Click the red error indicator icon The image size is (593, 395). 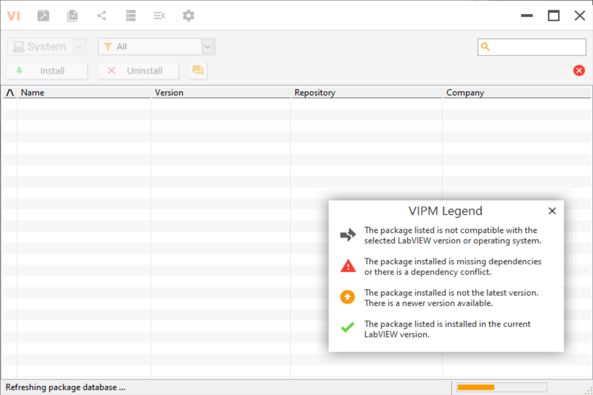[x=579, y=70]
